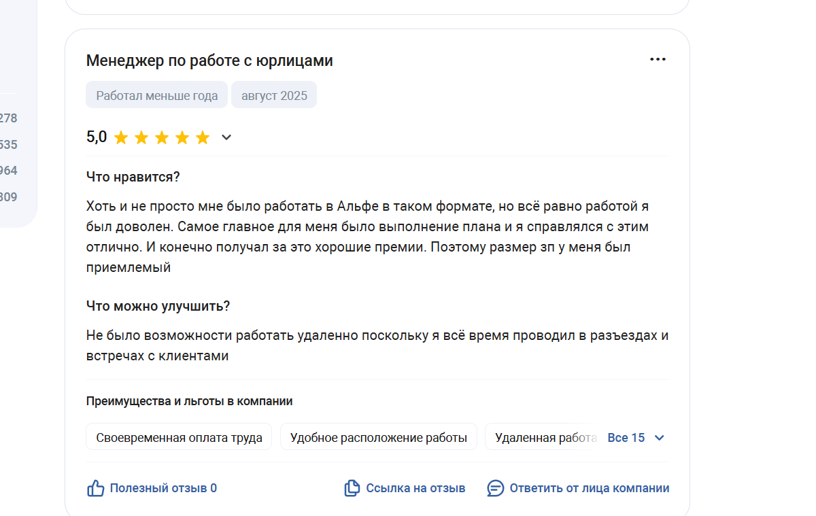The height and width of the screenshot is (516, 816).
Task: Expand rating details chevron beside the stars
Action: tap(226, 138)
